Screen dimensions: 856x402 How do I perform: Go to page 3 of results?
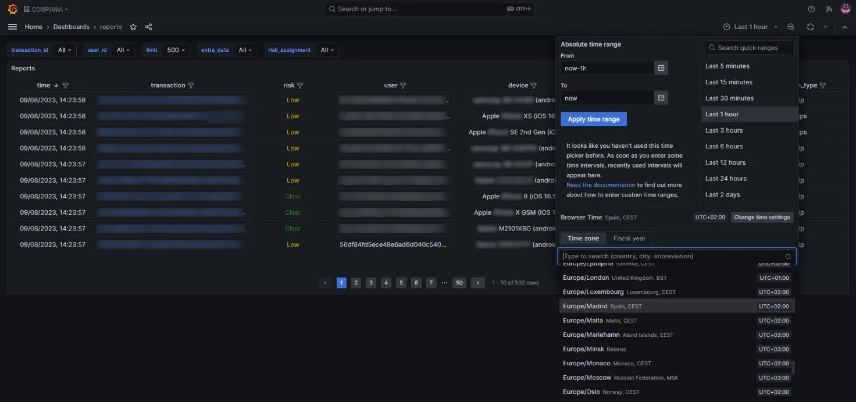click(x=371, y=283)
